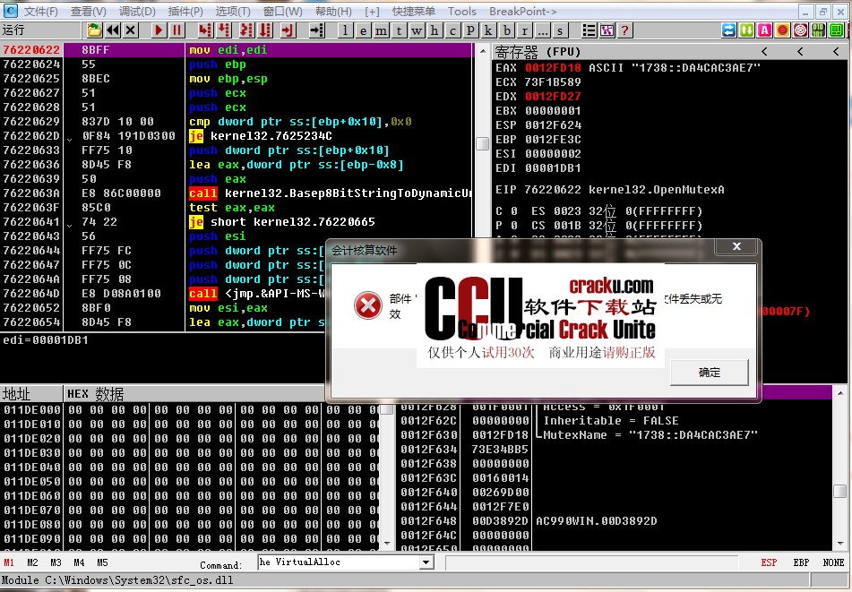Click the green up-down arrows plugin icon
This screenshot has height=592, width=852.
tap(746, 30)
